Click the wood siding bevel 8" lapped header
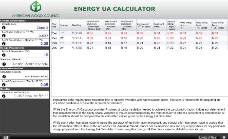 point(203,25)
